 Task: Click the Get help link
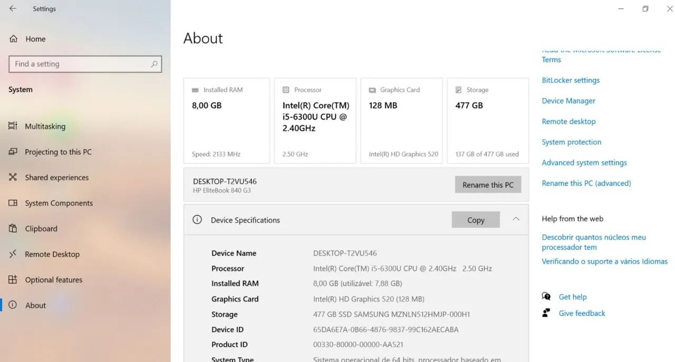(573, 297)
